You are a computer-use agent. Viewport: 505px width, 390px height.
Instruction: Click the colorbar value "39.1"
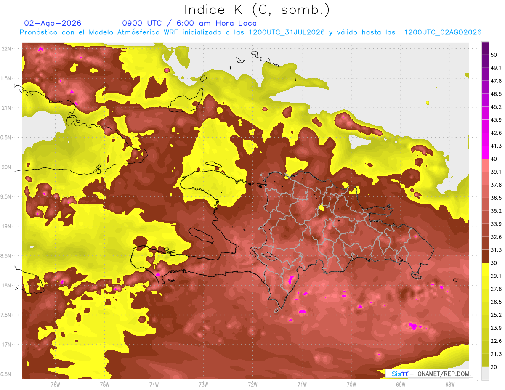[x=496, y=172]
